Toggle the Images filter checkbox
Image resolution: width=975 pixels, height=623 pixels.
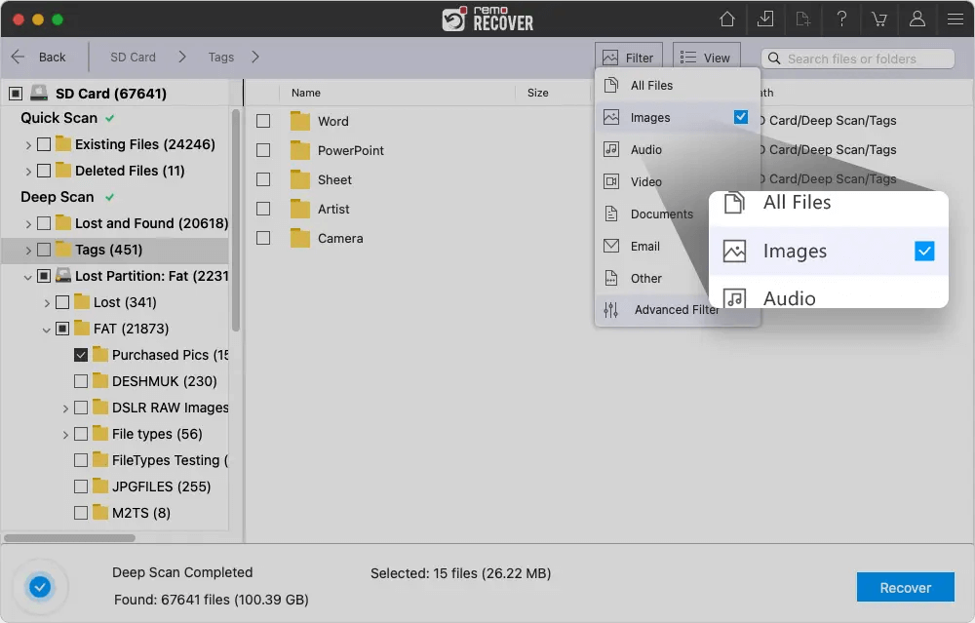point(741,117)
